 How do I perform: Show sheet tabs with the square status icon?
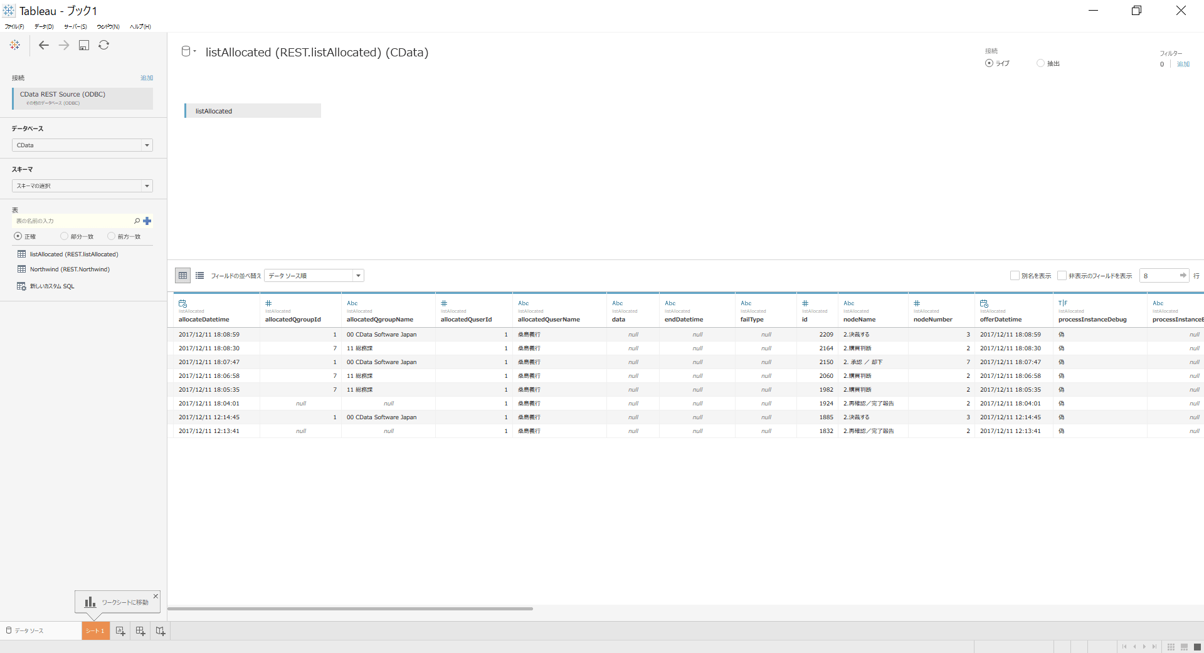click(x=1197, y=647)
